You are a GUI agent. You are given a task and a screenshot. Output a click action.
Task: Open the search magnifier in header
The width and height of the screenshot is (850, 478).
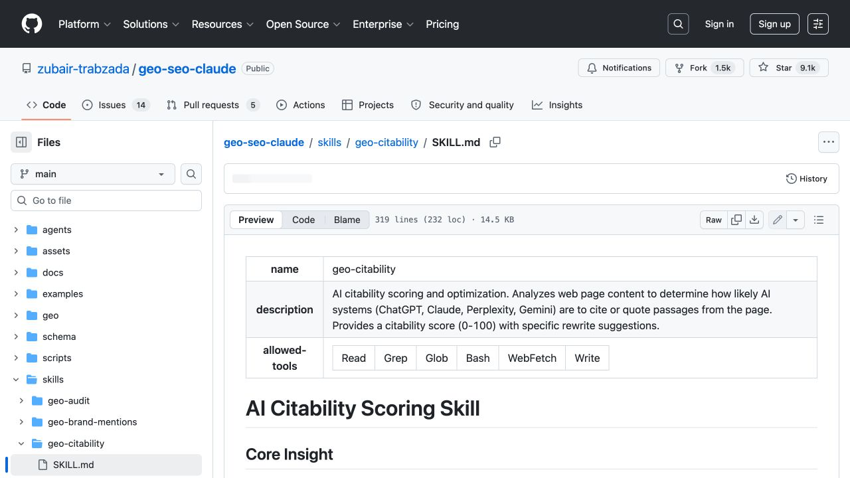[x=678, y=24]
